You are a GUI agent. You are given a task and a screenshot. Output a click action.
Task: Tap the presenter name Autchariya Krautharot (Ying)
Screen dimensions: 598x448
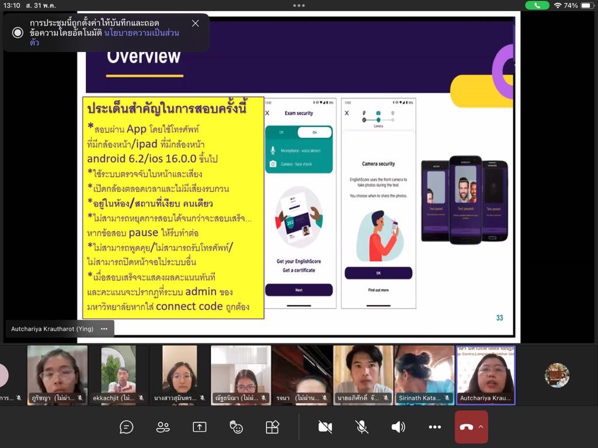[52, 329]
